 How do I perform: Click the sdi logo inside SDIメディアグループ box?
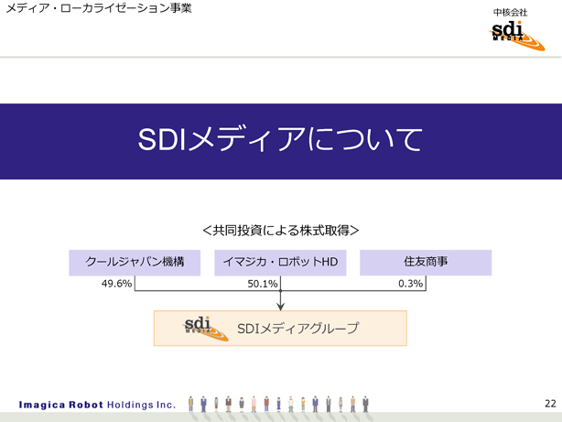tap(206, 329)
